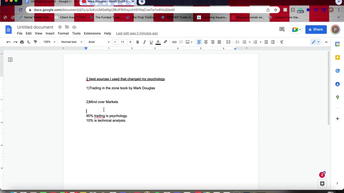Insert a checklist from toolbar
This screenshot has width=344, height=193.
(x=237, y=42)
